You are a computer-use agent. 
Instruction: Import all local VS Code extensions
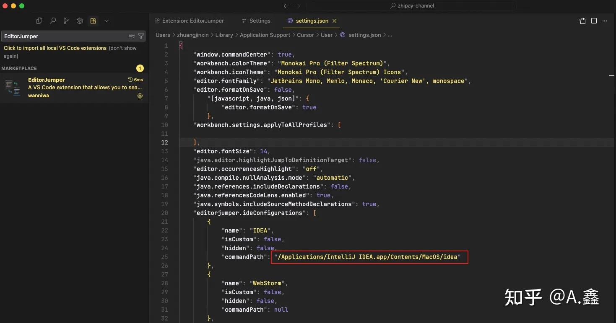pos(55,48)
